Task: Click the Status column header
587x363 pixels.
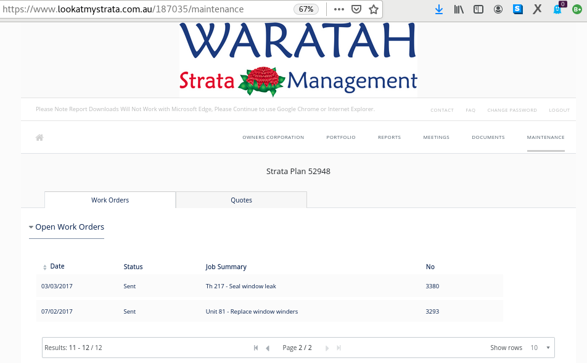Action: click(x=133, y=267)
